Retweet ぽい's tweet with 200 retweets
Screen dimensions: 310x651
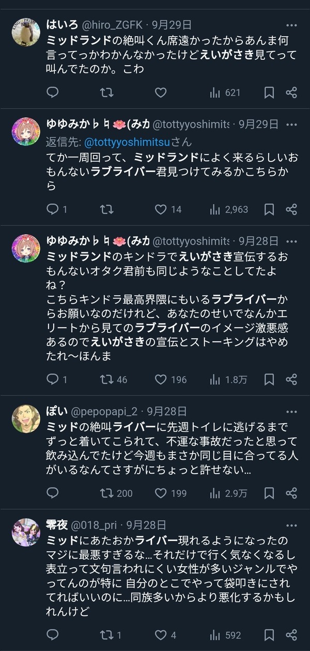pyautogui.click(x=116, y=493)
